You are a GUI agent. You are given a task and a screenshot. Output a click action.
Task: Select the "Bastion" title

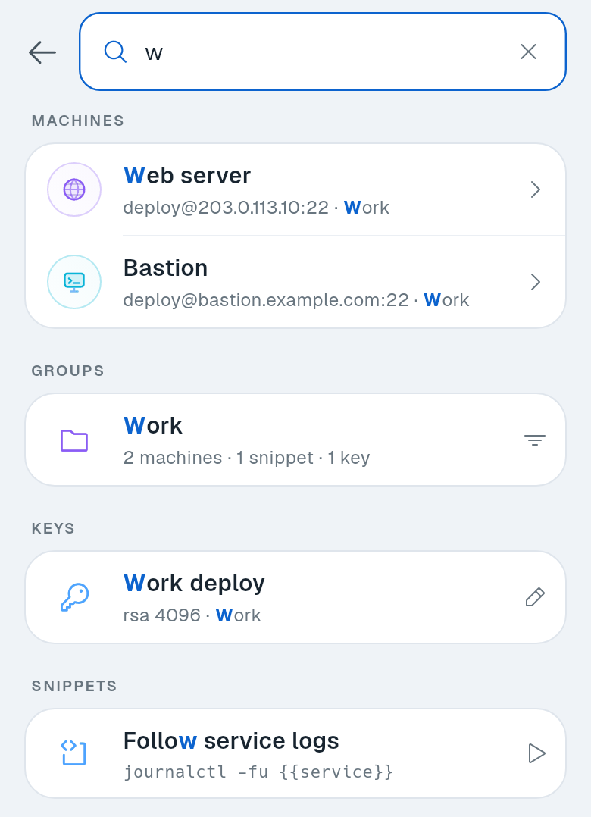click(166, 268)
